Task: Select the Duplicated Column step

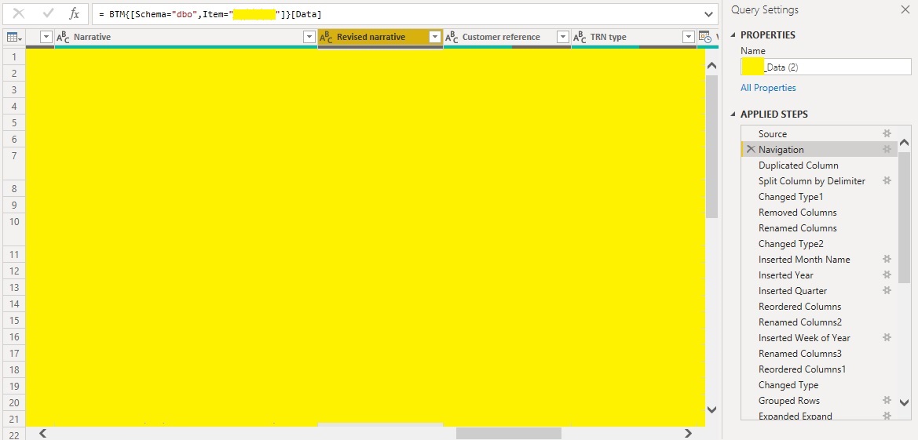Action: tap(819, 165)
